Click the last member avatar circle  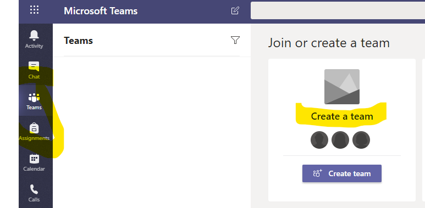click(361, 140)
